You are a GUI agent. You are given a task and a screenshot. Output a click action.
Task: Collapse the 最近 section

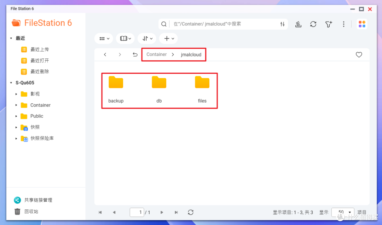click(x=11, y=38)
